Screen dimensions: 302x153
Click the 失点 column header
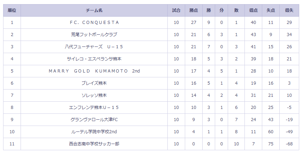[x=271, y=10]
